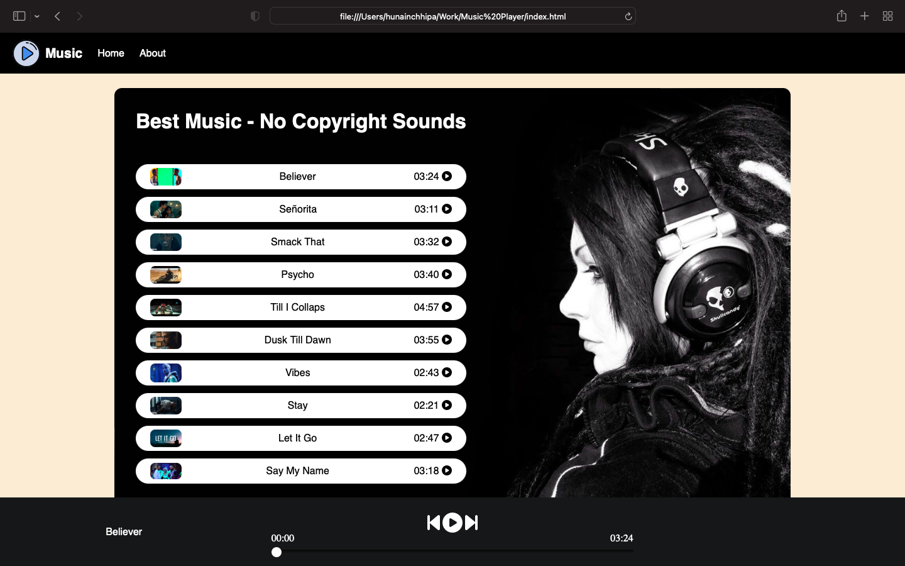
Task: Click the Music logo icon in navbar
Action: [x=26, y=53]
